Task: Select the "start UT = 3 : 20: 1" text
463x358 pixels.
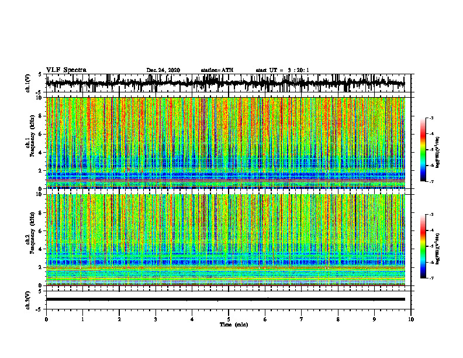Action: point(282,70)
